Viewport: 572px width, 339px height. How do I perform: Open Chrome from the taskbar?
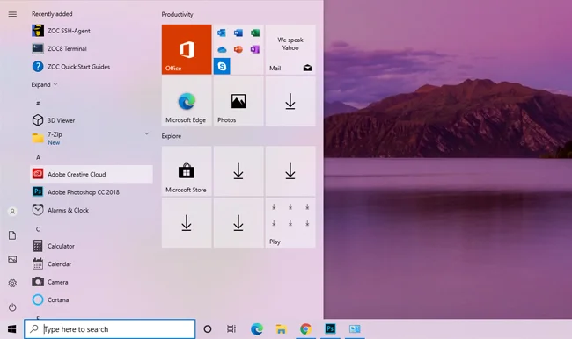(305, 329)
